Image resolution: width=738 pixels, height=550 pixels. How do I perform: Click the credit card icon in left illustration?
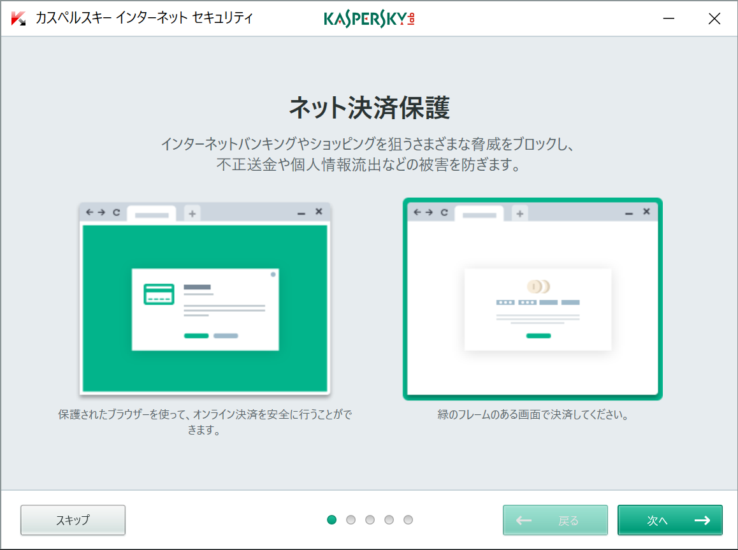pos(159,294)
